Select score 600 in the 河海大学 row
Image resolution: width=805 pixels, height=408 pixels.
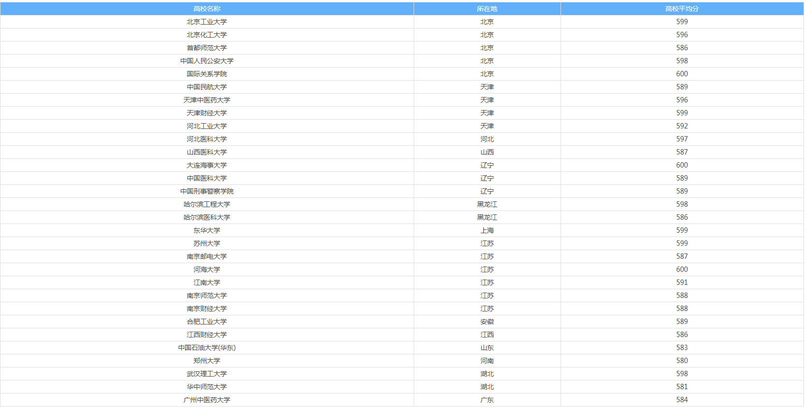682,269
